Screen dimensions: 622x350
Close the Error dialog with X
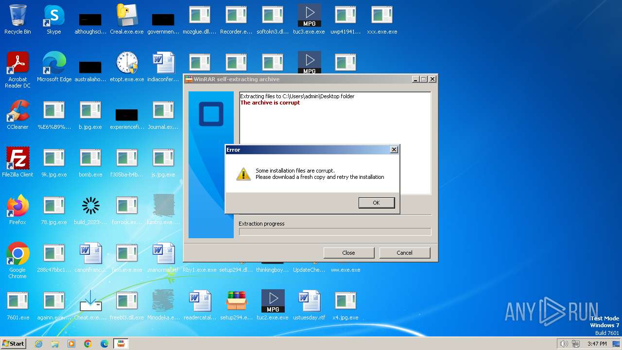[x=394, y=150]
